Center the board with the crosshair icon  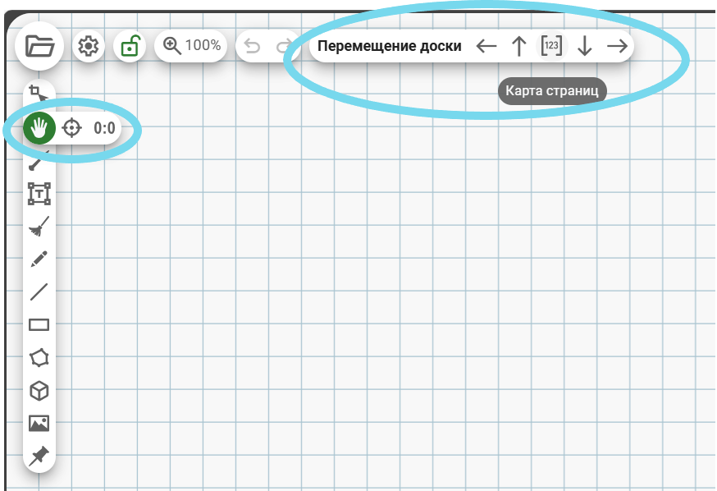click(x=72, y=127)
